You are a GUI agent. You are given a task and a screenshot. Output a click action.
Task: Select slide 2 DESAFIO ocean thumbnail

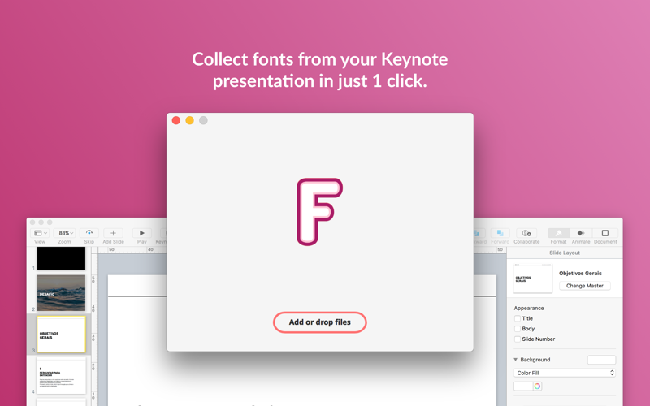(x=61, y=293)
